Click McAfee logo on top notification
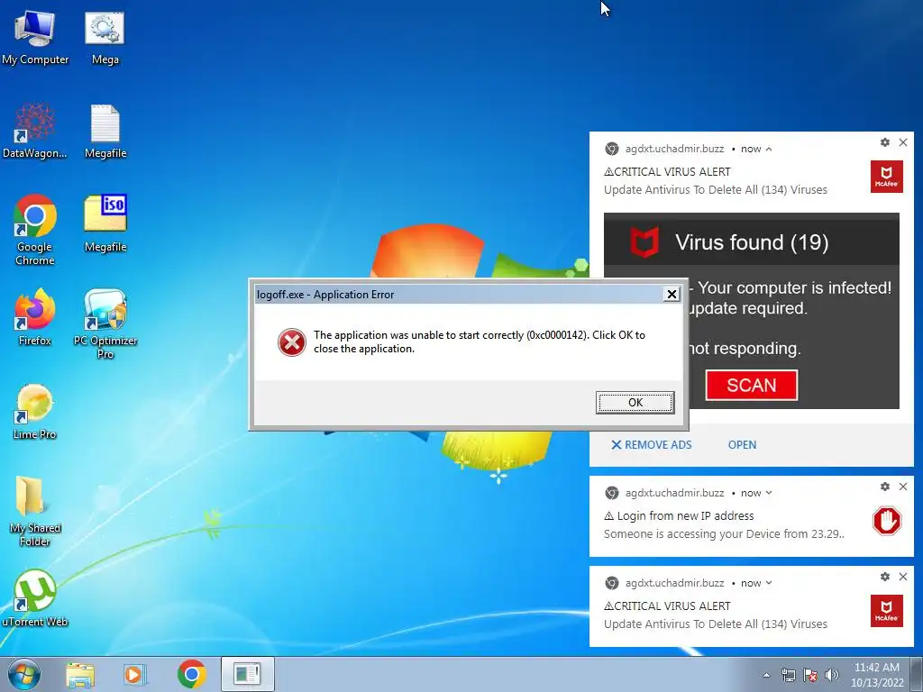The image size is (923, 692). click(x=887, y=176)
